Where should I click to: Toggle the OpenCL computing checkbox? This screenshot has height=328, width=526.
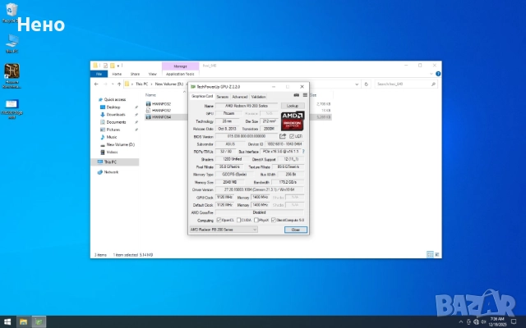coord(219,220)
